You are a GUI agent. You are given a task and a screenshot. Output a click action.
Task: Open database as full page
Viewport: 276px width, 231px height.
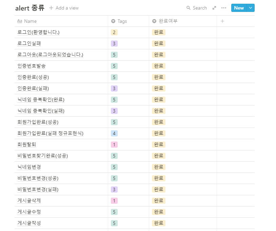click(x=214, y=8)
